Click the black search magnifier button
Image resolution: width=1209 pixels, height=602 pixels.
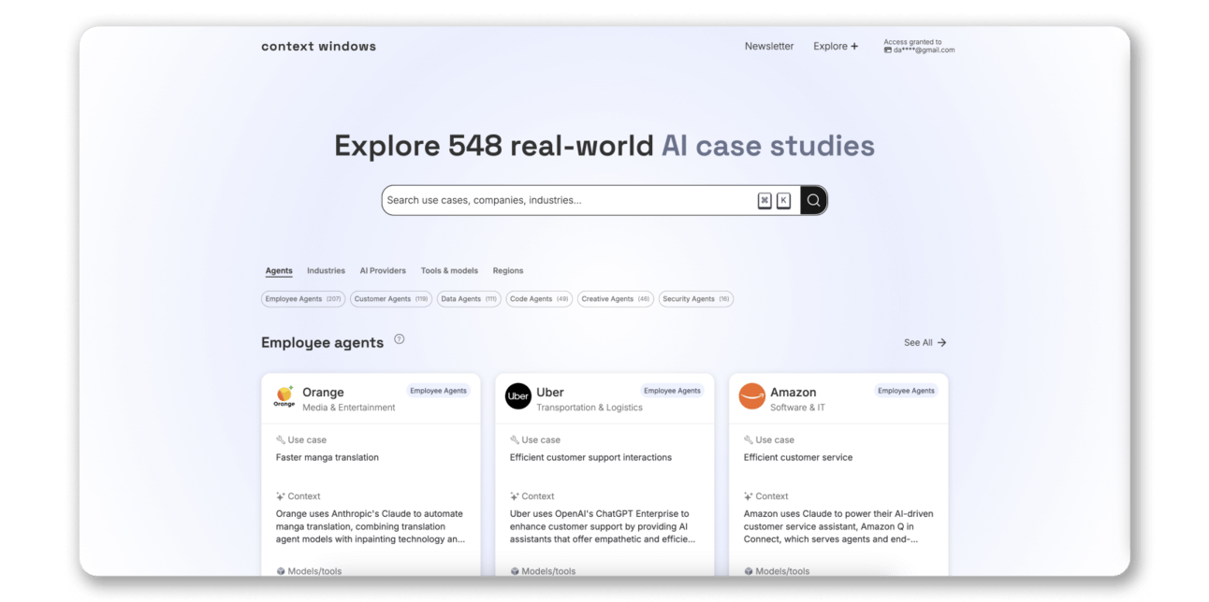[813, 200]
